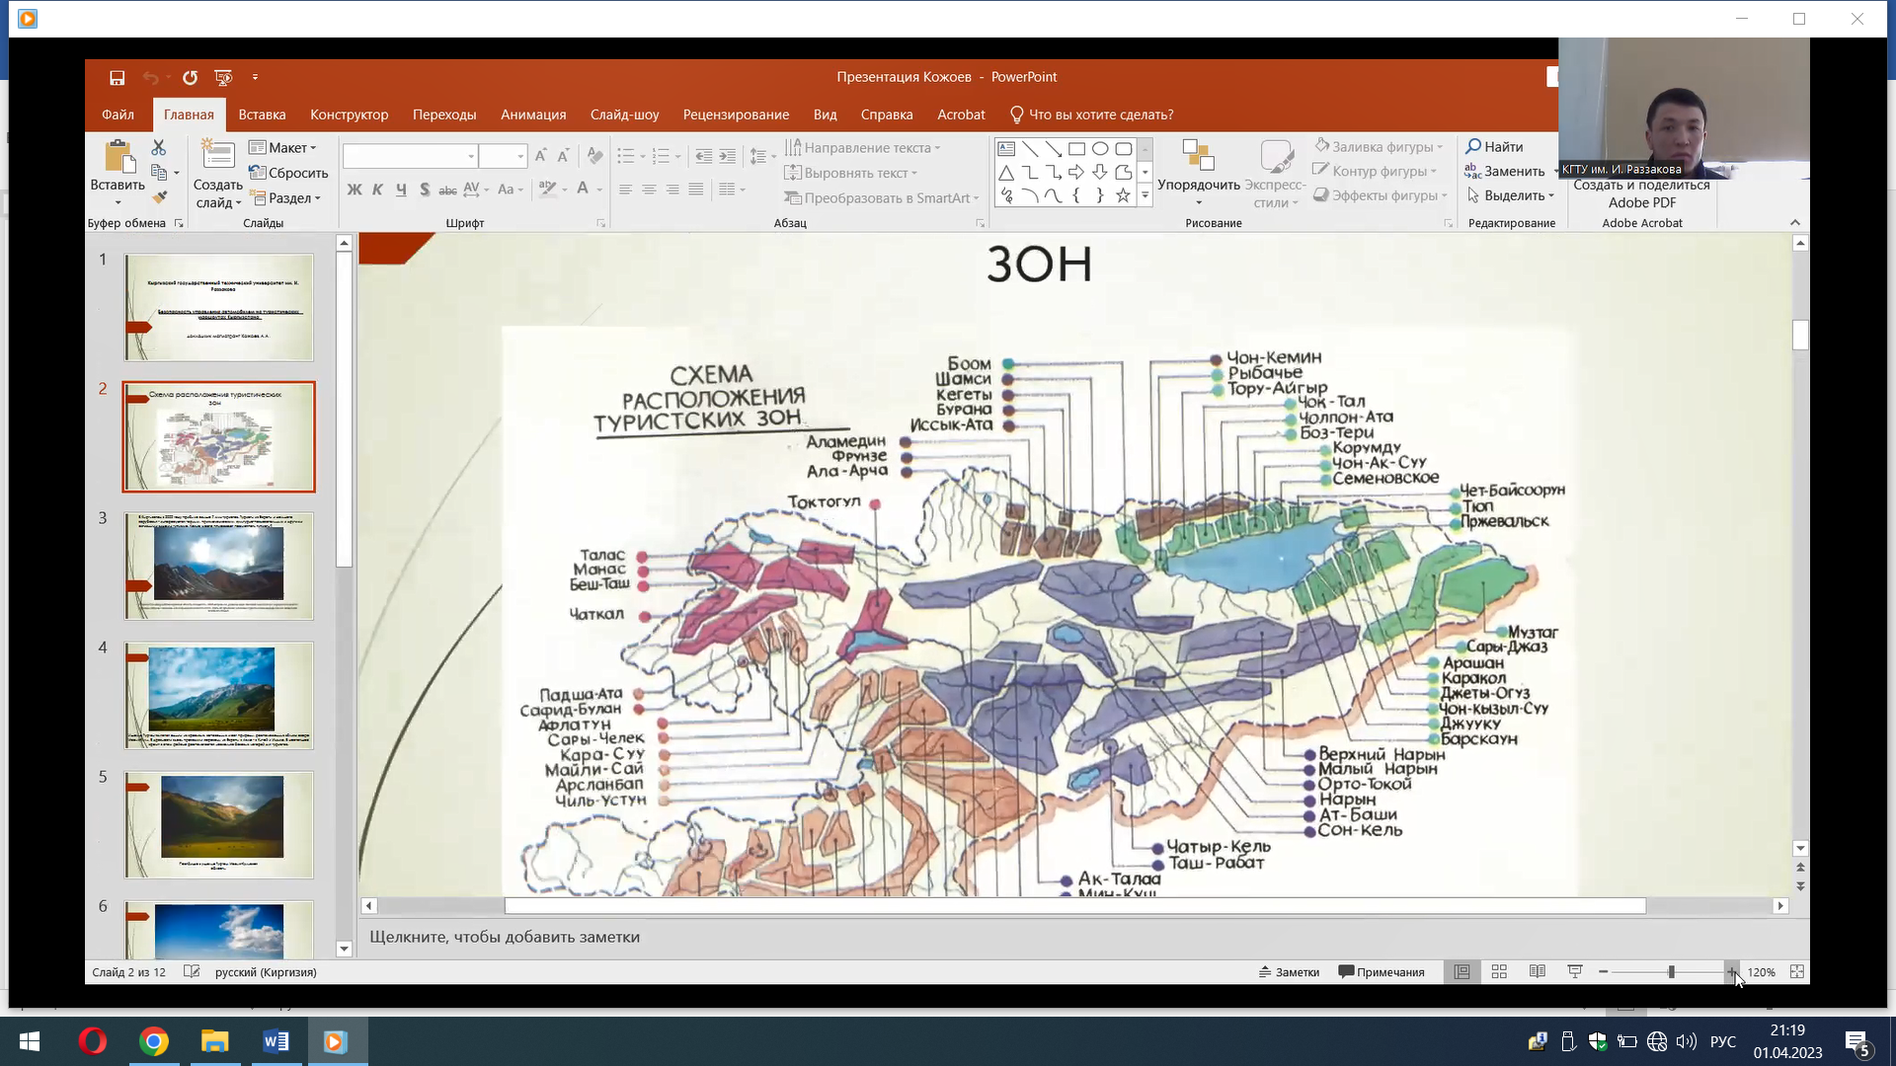The height and width of the screenshot is (1066, 1896).
Task: Switch to the Анимация tab
Action: (533, 114)
